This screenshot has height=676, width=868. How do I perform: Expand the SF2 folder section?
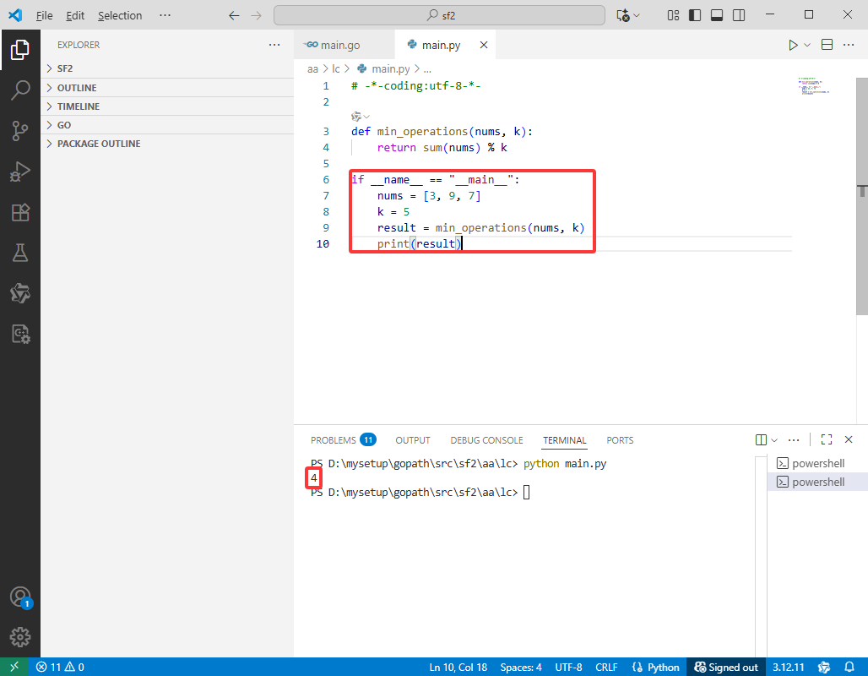pyautogui.click(x=167, y=68)
